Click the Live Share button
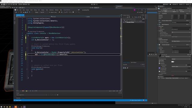 (x=140, y=12)
